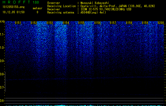
Task: Select the file name 1012050150.png
Action: [14, 7]
